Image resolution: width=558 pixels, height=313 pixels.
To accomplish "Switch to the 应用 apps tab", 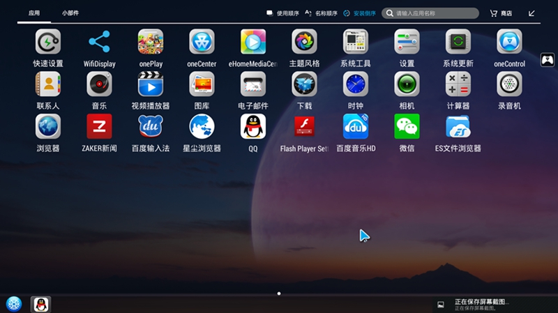I will pyautogui.click(x=34, y=13).
